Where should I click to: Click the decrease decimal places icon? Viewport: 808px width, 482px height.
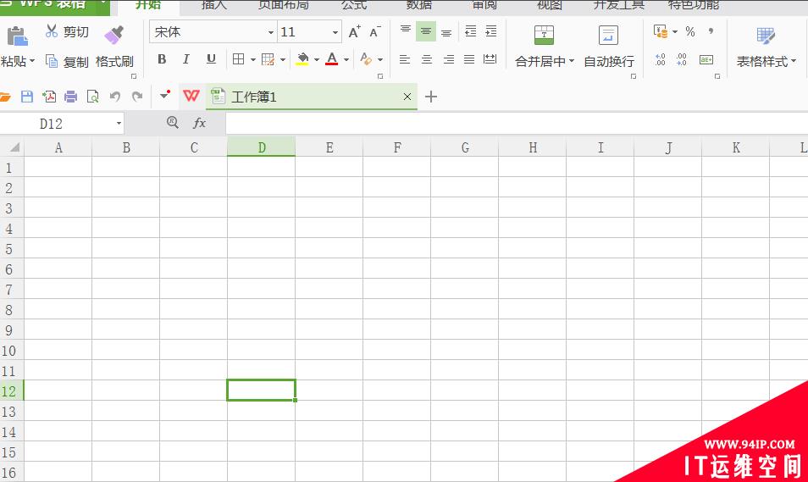tap(681, 60)
